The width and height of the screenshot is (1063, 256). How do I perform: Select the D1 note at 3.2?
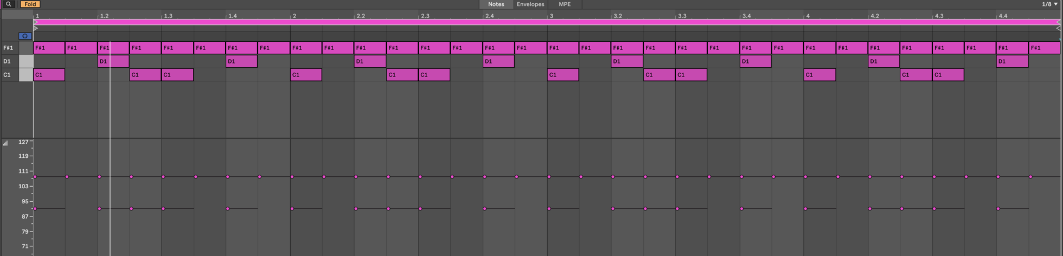coord(627,61)
